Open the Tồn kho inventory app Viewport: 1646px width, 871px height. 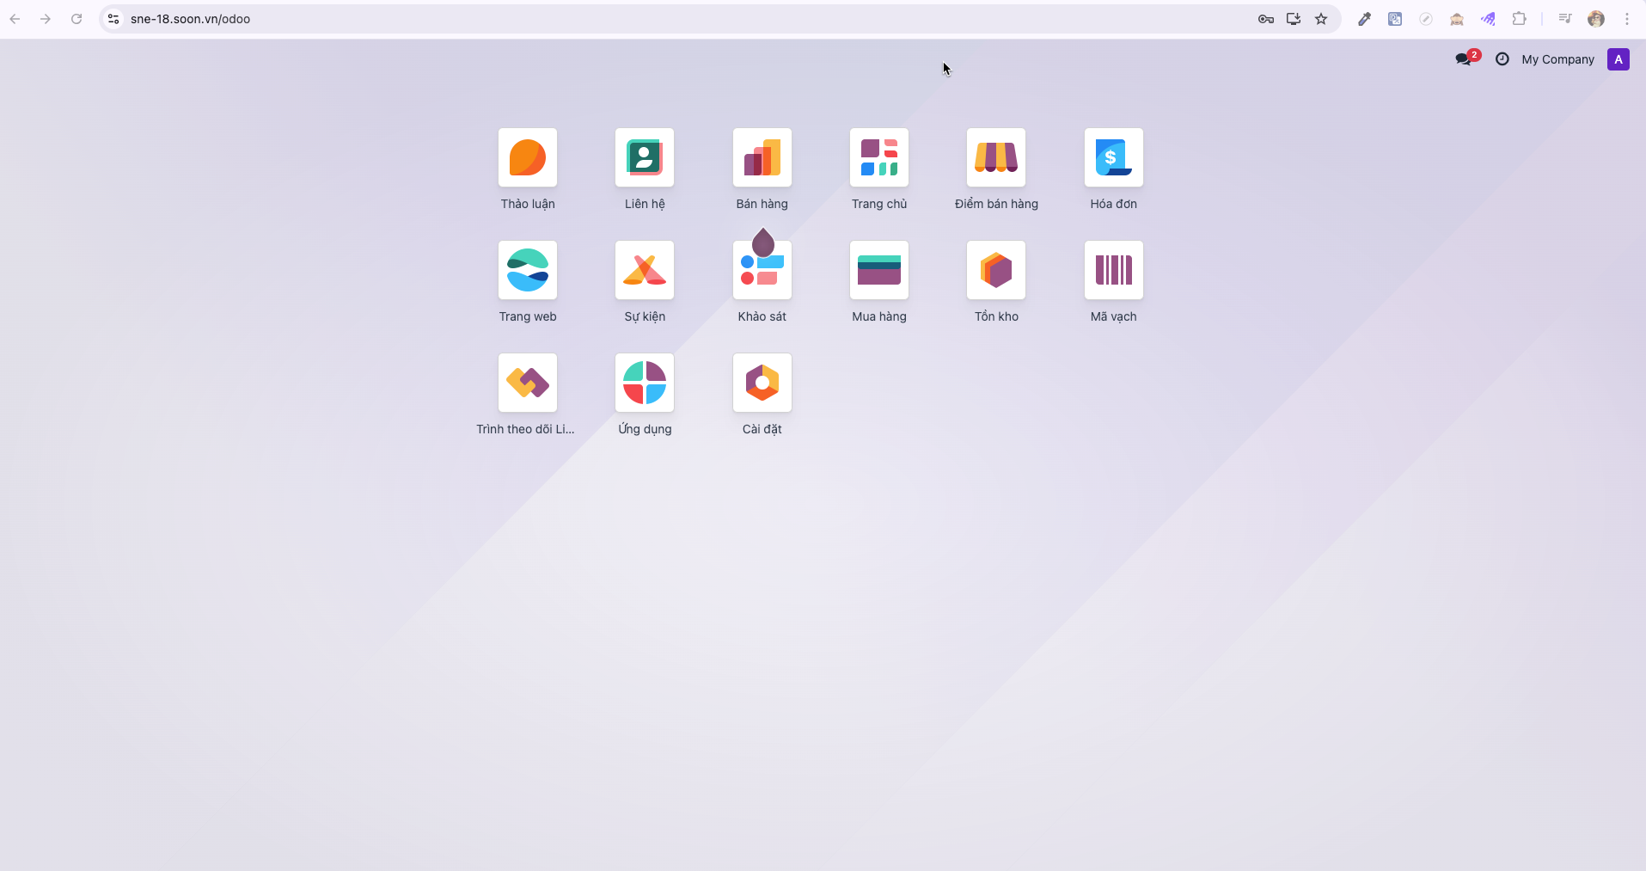tap(996, 270)
